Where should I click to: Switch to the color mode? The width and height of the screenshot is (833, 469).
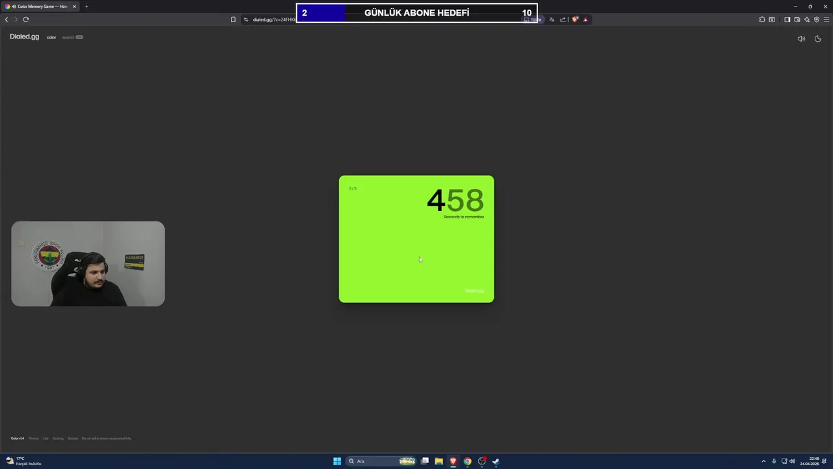point(51,37)
